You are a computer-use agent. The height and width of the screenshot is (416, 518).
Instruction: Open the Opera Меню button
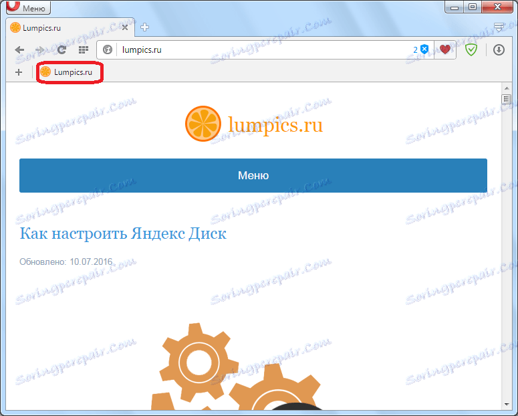tap(28, 7)
